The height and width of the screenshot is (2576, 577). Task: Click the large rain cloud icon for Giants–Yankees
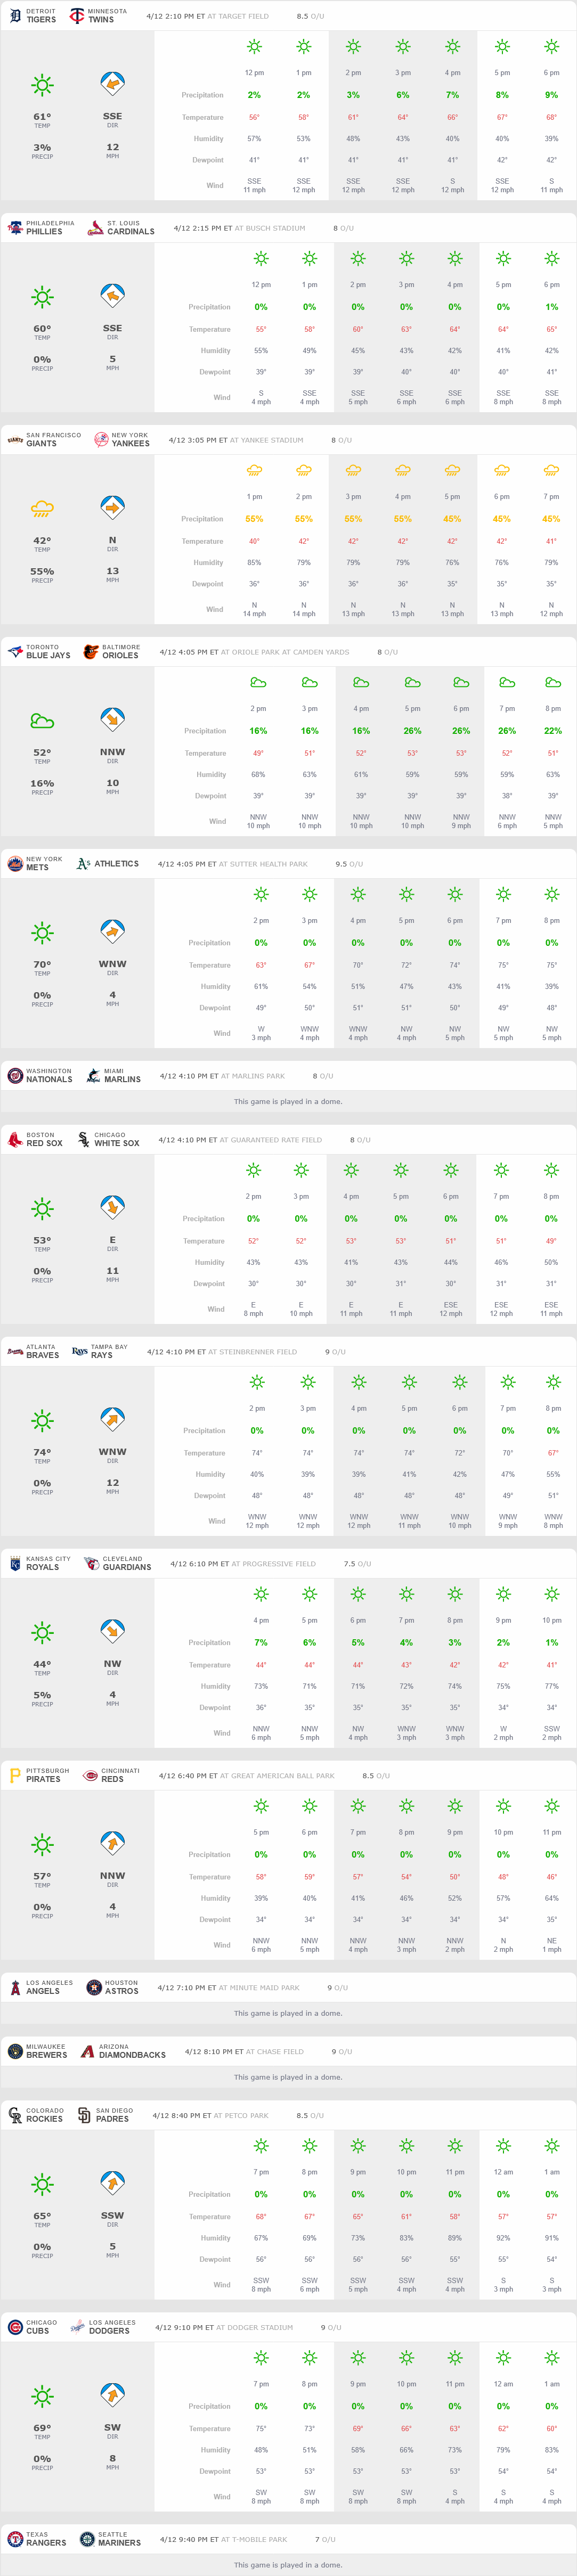(x=42, y=509)
